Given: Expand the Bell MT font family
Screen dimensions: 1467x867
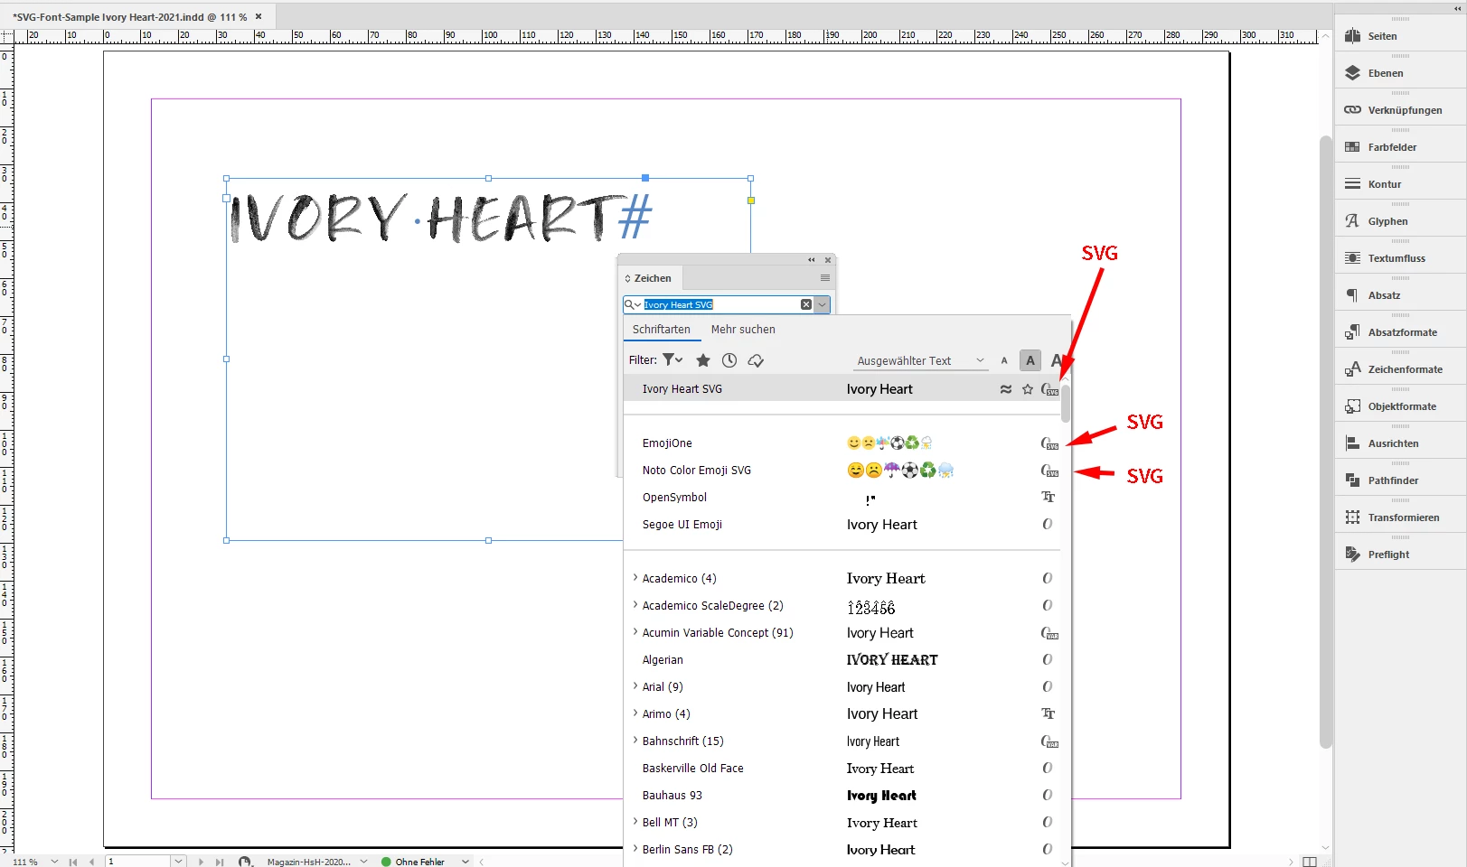Looking at the screenshot, I should click(635, 822).
